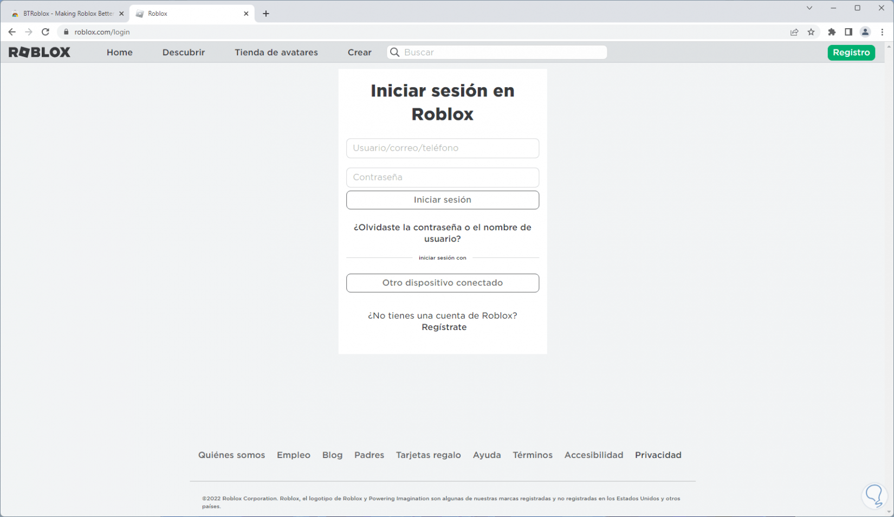Viewport: 894px width, 517px height.
Task: Click the green Registro button
Action: 851,53
